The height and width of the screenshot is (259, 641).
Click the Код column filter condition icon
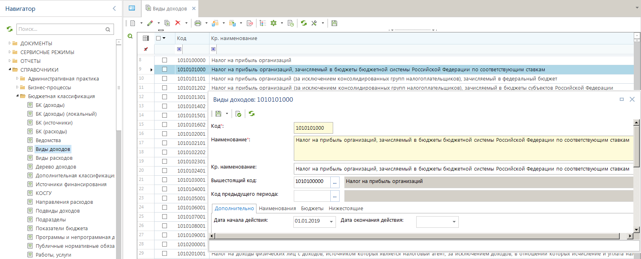tap(179, 49)
